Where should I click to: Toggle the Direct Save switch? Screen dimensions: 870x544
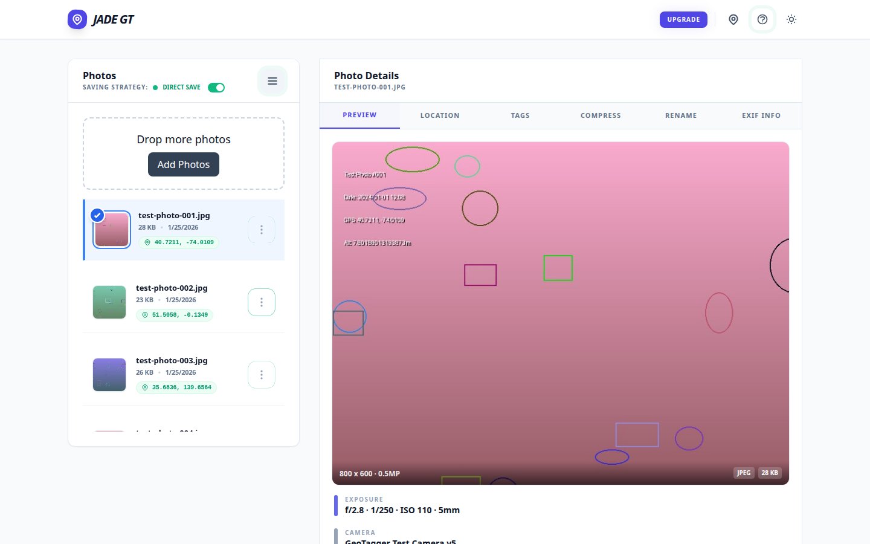click(x=216, y=88)
